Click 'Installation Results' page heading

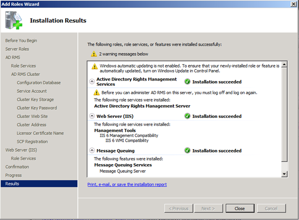click(x=58, y=21)
